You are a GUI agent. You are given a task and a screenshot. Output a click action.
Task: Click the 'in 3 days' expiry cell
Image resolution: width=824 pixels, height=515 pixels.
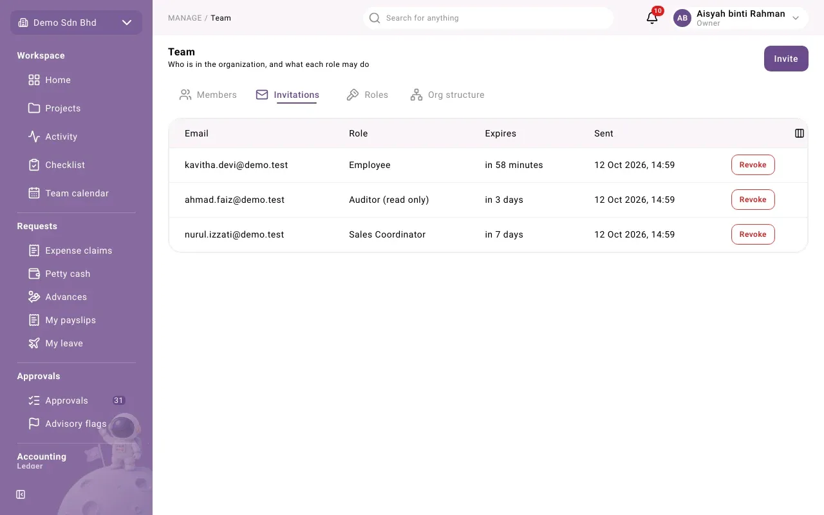point(504,200)
